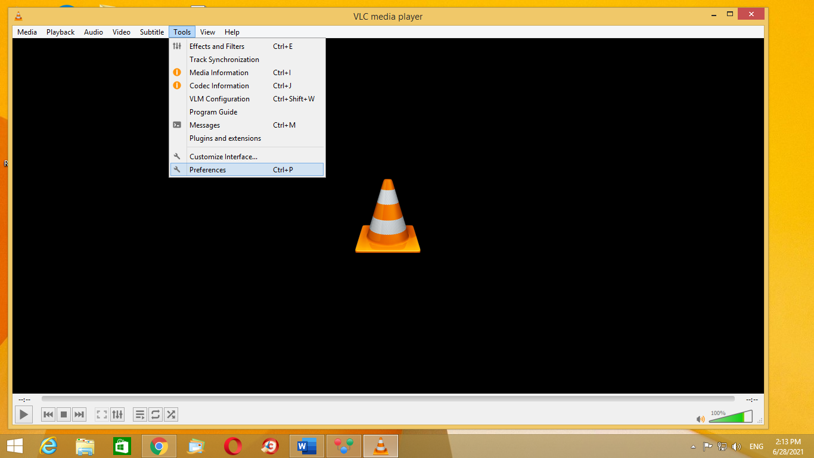
Task: Click the Previous media button
Action: point(48,414)
